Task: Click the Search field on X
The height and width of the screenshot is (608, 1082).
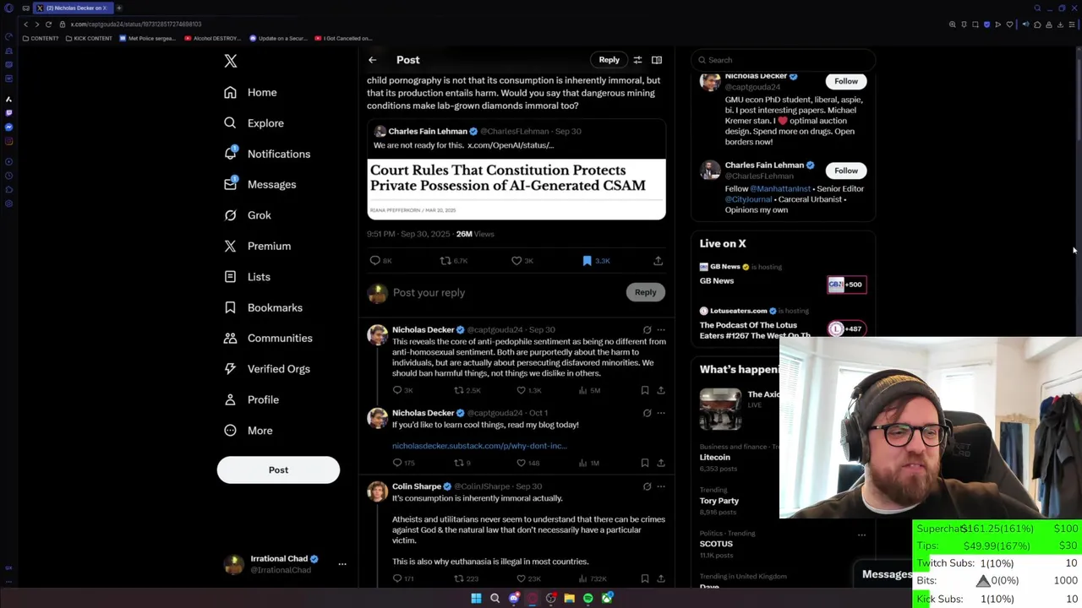Action: coord(784,60)
